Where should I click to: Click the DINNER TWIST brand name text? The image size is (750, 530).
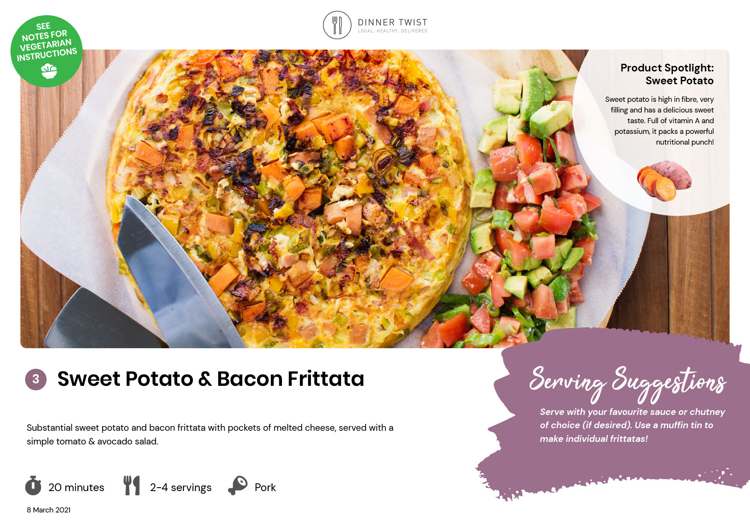tap(393, 22)
